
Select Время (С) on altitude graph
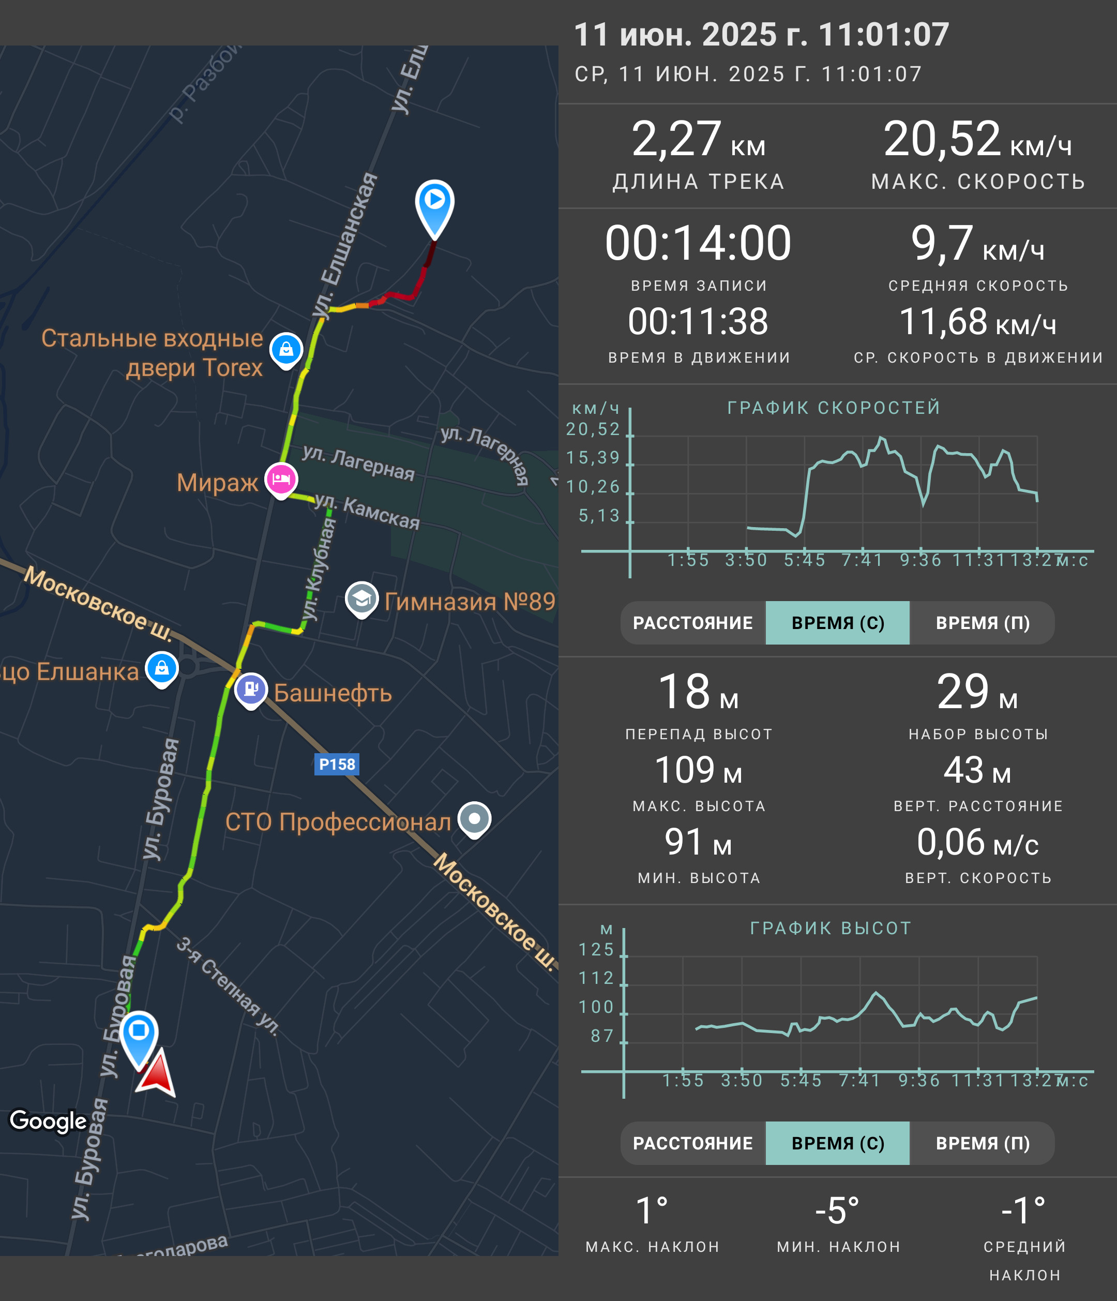(x=838, y=1143)
